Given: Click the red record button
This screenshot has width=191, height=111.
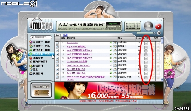Looking at the screenshot, I should (158, 26).
